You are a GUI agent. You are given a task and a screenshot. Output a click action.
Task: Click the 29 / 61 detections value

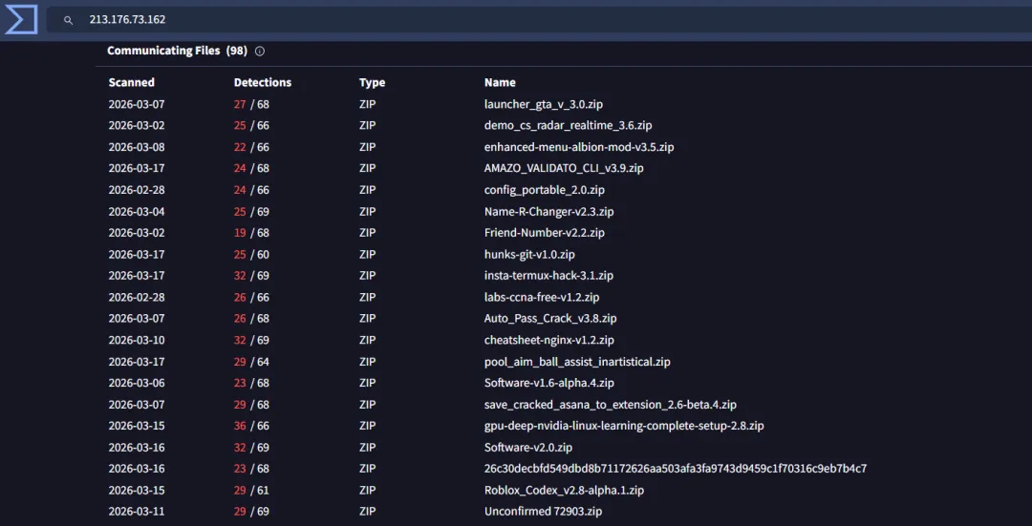coord(251,490)
